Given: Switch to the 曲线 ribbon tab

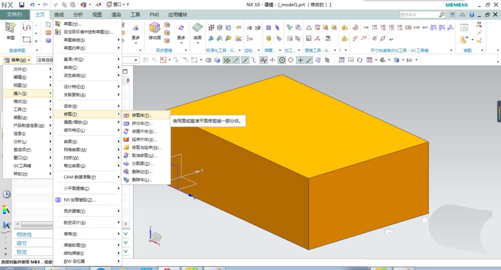Looking at the screenshot, I should tap(59, 14).
